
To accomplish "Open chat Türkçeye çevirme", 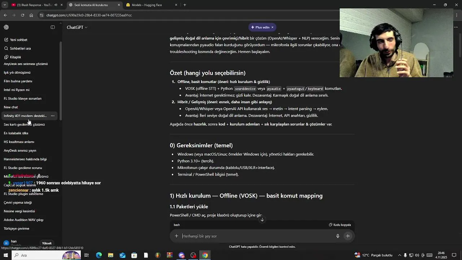I will coord(17,229).
